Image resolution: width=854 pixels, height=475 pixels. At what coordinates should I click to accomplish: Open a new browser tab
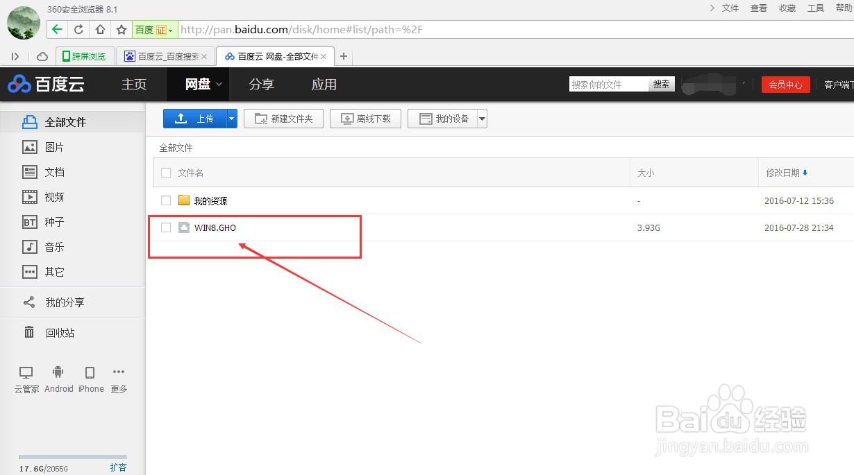coord(343,56)
